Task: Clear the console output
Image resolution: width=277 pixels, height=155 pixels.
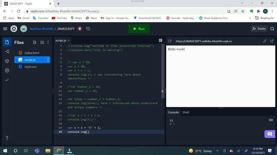Action: click(x=271, y=120)
